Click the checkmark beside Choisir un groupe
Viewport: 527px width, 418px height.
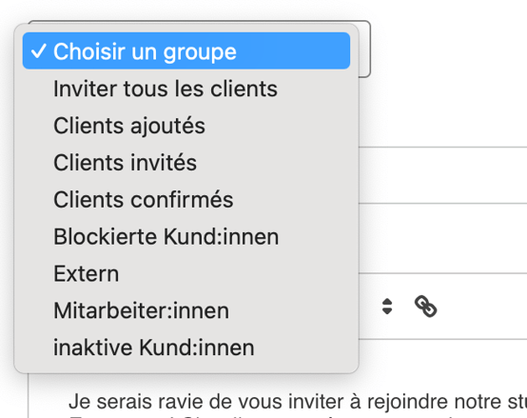coord(38,51)
